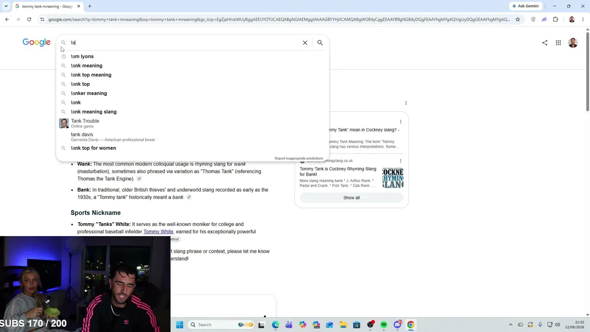Open the tab search dropdown arrow

pos(6,6)
